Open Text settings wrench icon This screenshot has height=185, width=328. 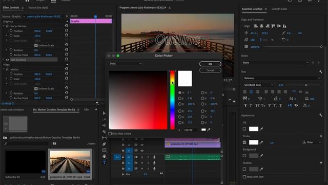point(320,72)
